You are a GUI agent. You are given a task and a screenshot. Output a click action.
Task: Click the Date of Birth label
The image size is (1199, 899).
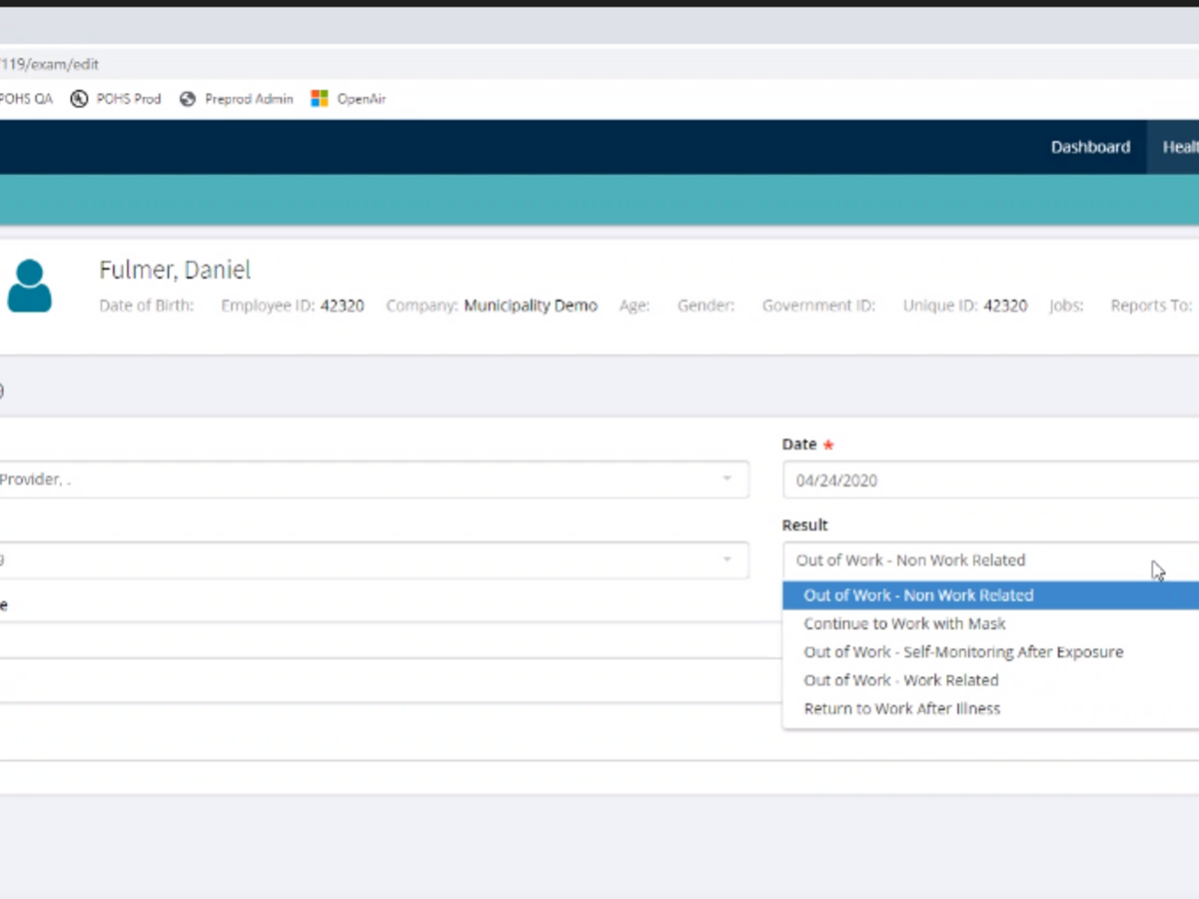click(x=147, y=306)
